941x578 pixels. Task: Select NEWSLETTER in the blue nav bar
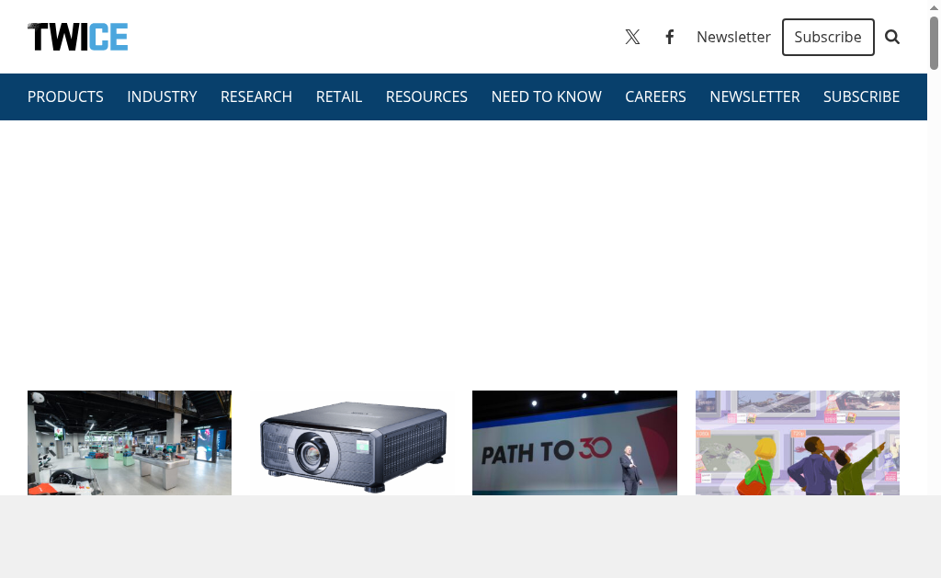coord(755,96)
